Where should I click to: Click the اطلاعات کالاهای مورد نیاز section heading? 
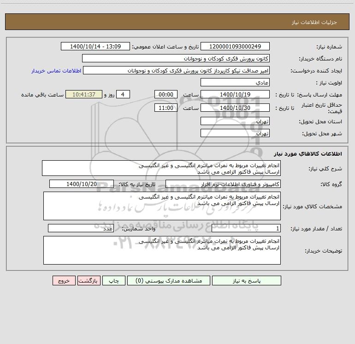[308, 154]
